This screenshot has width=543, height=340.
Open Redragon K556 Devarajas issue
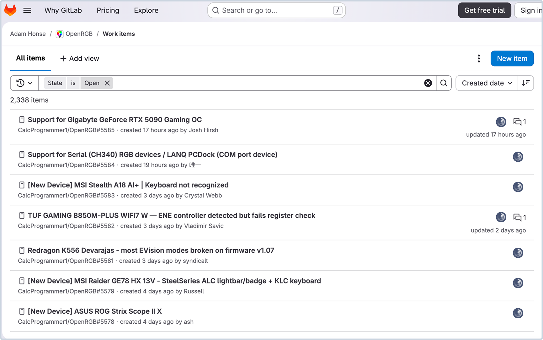[x=151, y=250]
